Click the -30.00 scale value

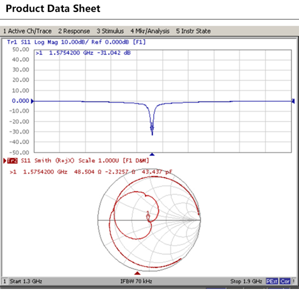19,132
